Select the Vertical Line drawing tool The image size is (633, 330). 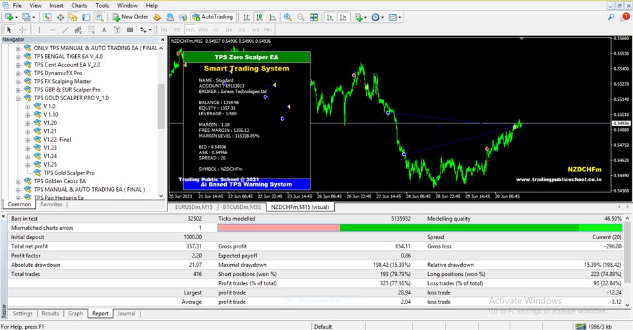click(x=39, y=30)
